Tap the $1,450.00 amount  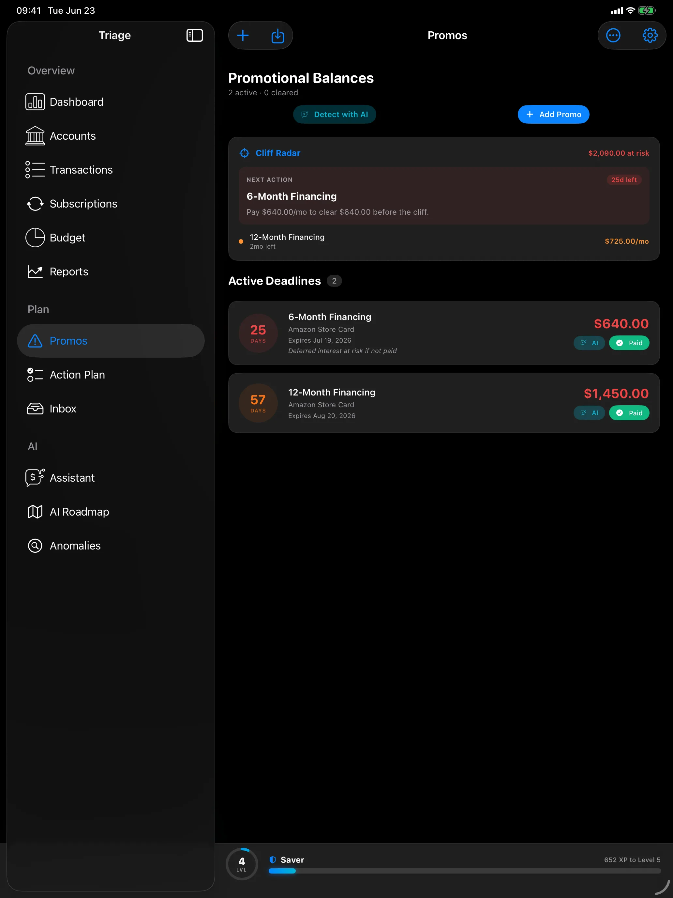(616, 394)
